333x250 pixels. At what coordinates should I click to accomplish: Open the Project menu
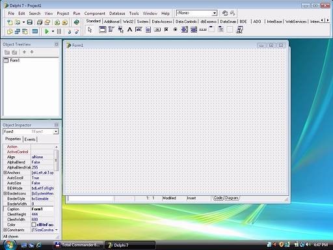63,14
